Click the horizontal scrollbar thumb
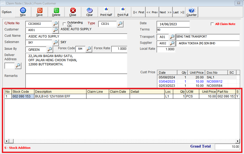244x154 pixels. coord(11,141)
